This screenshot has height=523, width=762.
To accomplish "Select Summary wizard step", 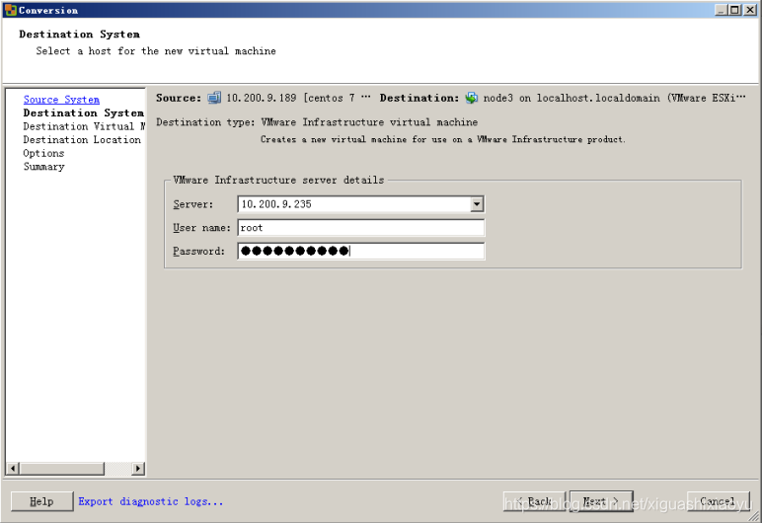I will tap(43, 167).
